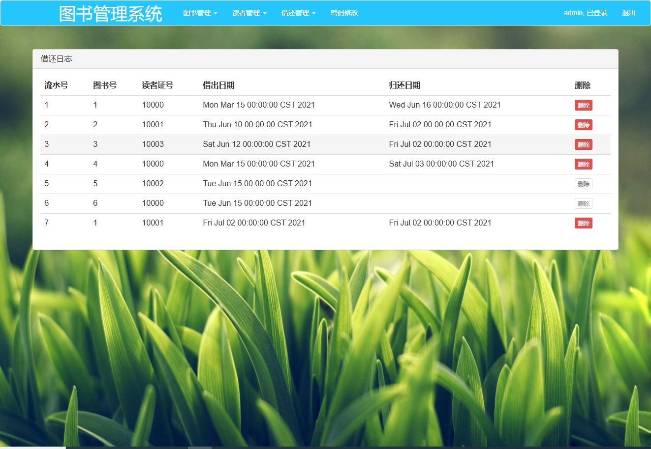The height and width of the screenshot is (449, 651).
Task: Click reader ID 10000 in serial 1 row
Action: [x=153, y=105]
